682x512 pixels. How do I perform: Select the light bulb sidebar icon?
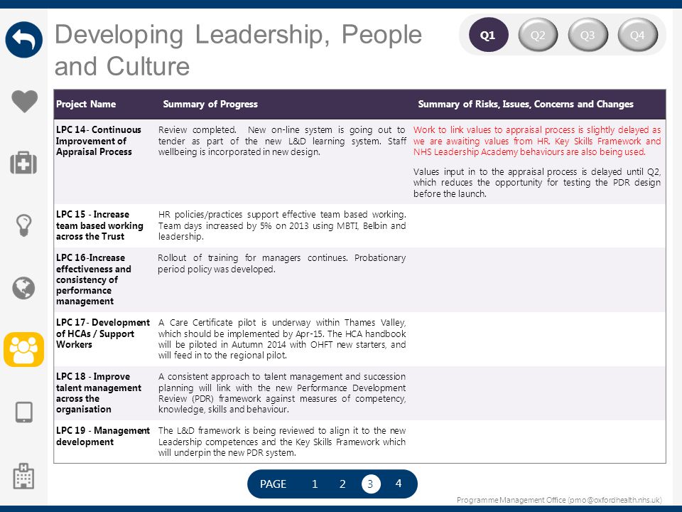[23, 225]
